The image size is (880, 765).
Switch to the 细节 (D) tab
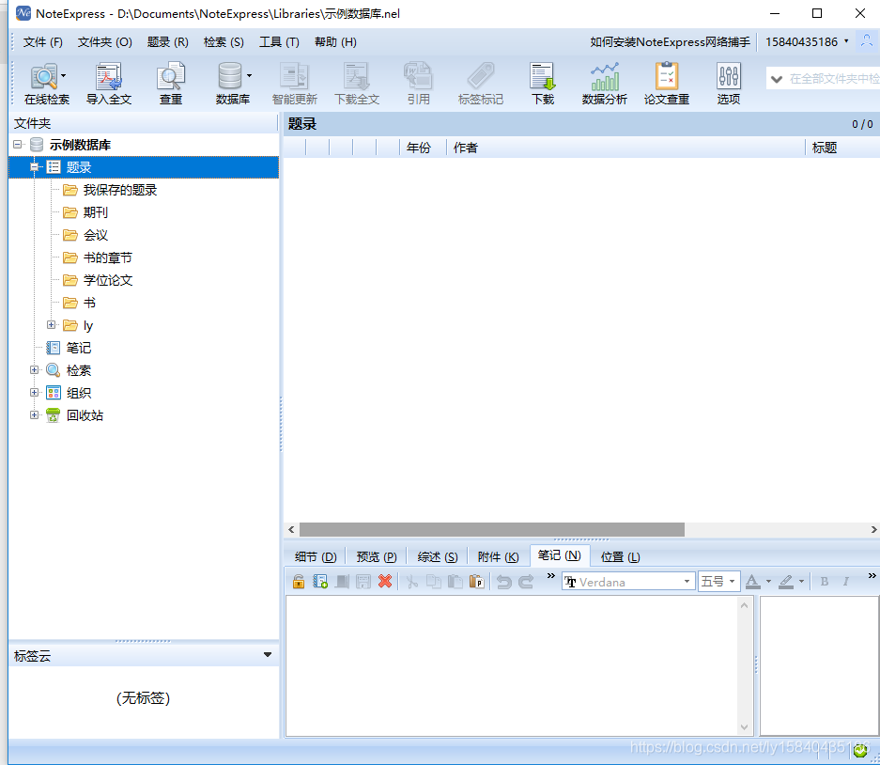click(316, 556)
